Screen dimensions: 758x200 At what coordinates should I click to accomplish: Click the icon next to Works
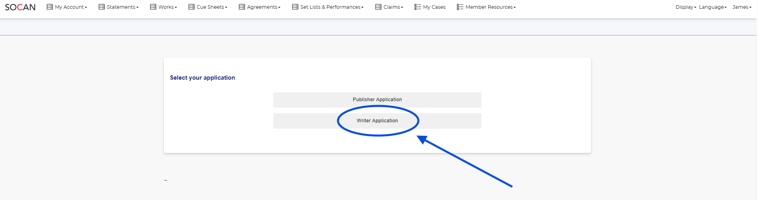coord(153,7)
